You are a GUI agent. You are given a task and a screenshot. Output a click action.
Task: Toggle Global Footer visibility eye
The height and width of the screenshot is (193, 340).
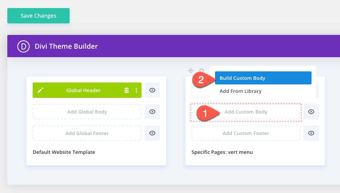point(152,133)
